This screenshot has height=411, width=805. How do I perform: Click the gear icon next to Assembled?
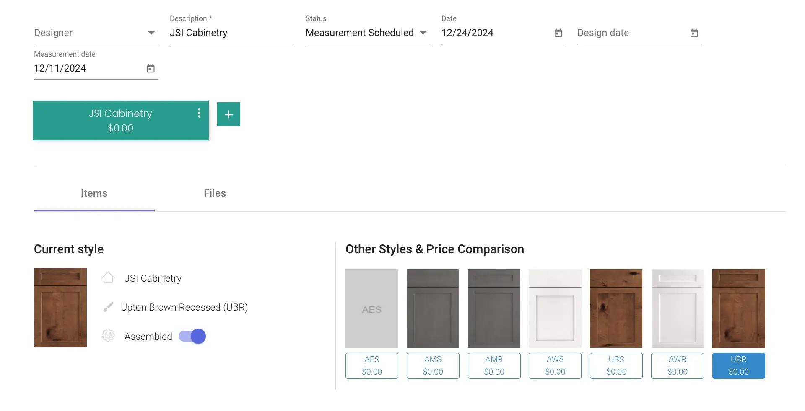[108, 335]
